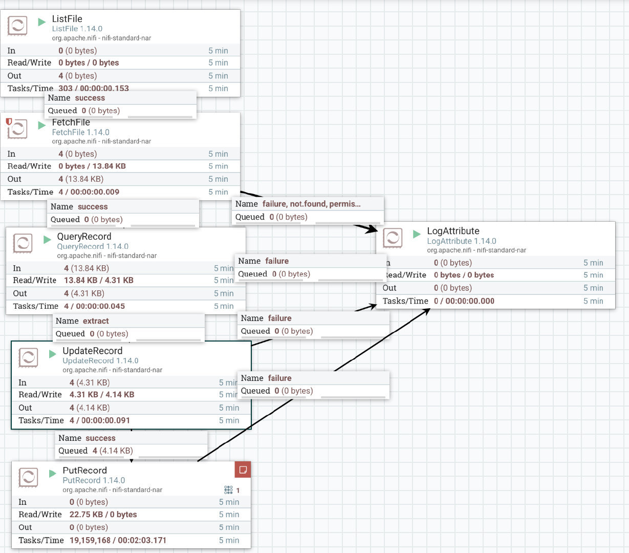Click the restricted shield icon on FetchFile
The image size is (629, 553).
(x=9, y=121)
